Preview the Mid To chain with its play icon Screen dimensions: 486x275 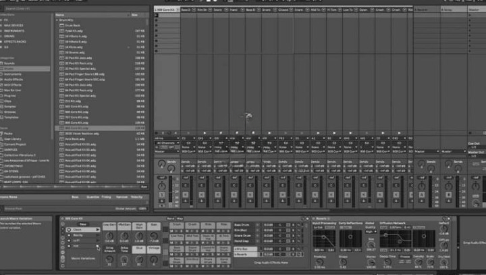click(318, 133)
